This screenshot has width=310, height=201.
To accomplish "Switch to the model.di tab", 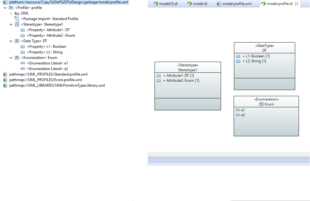I will 197,4.
